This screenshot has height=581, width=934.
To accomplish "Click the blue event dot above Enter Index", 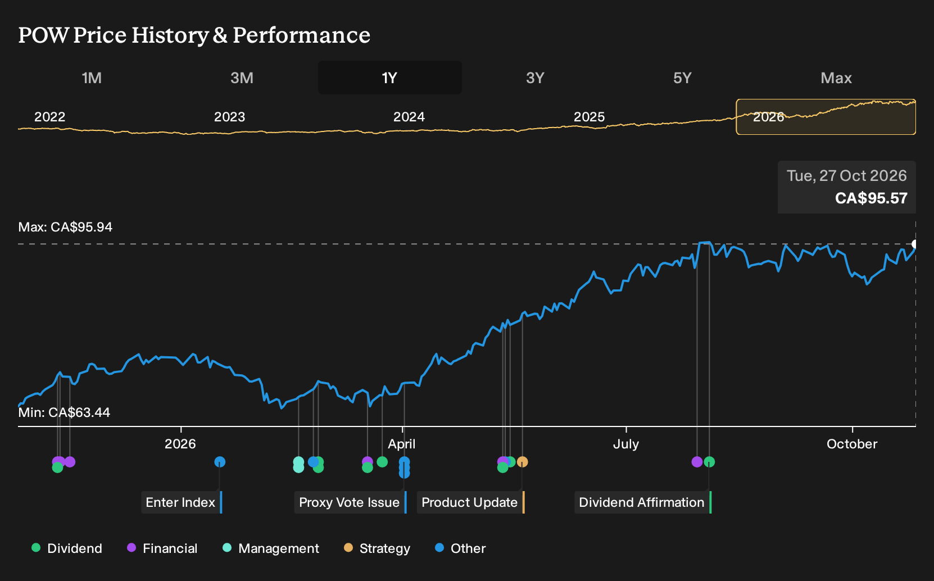I will (x=220, y=462).
